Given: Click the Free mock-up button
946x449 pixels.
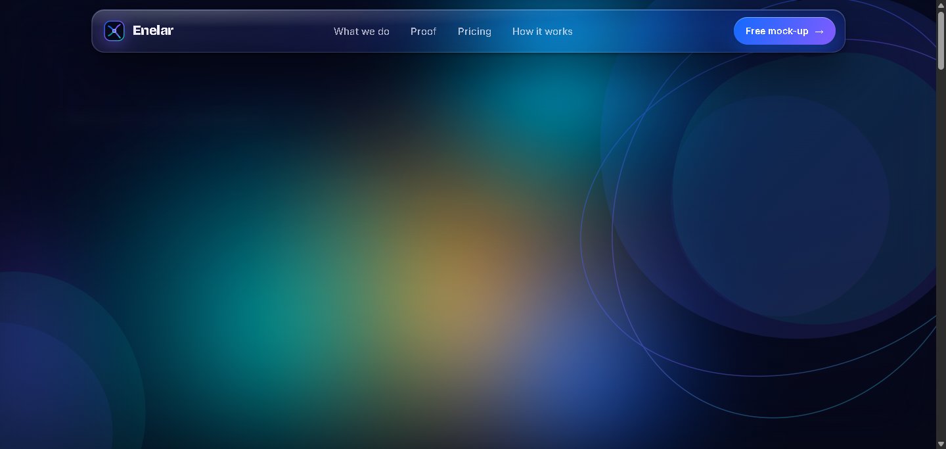Looking at the screenshot, I should point(784,31).
